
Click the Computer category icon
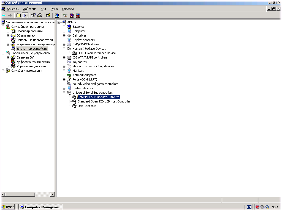pyautogui.click(x=69, y=31)
